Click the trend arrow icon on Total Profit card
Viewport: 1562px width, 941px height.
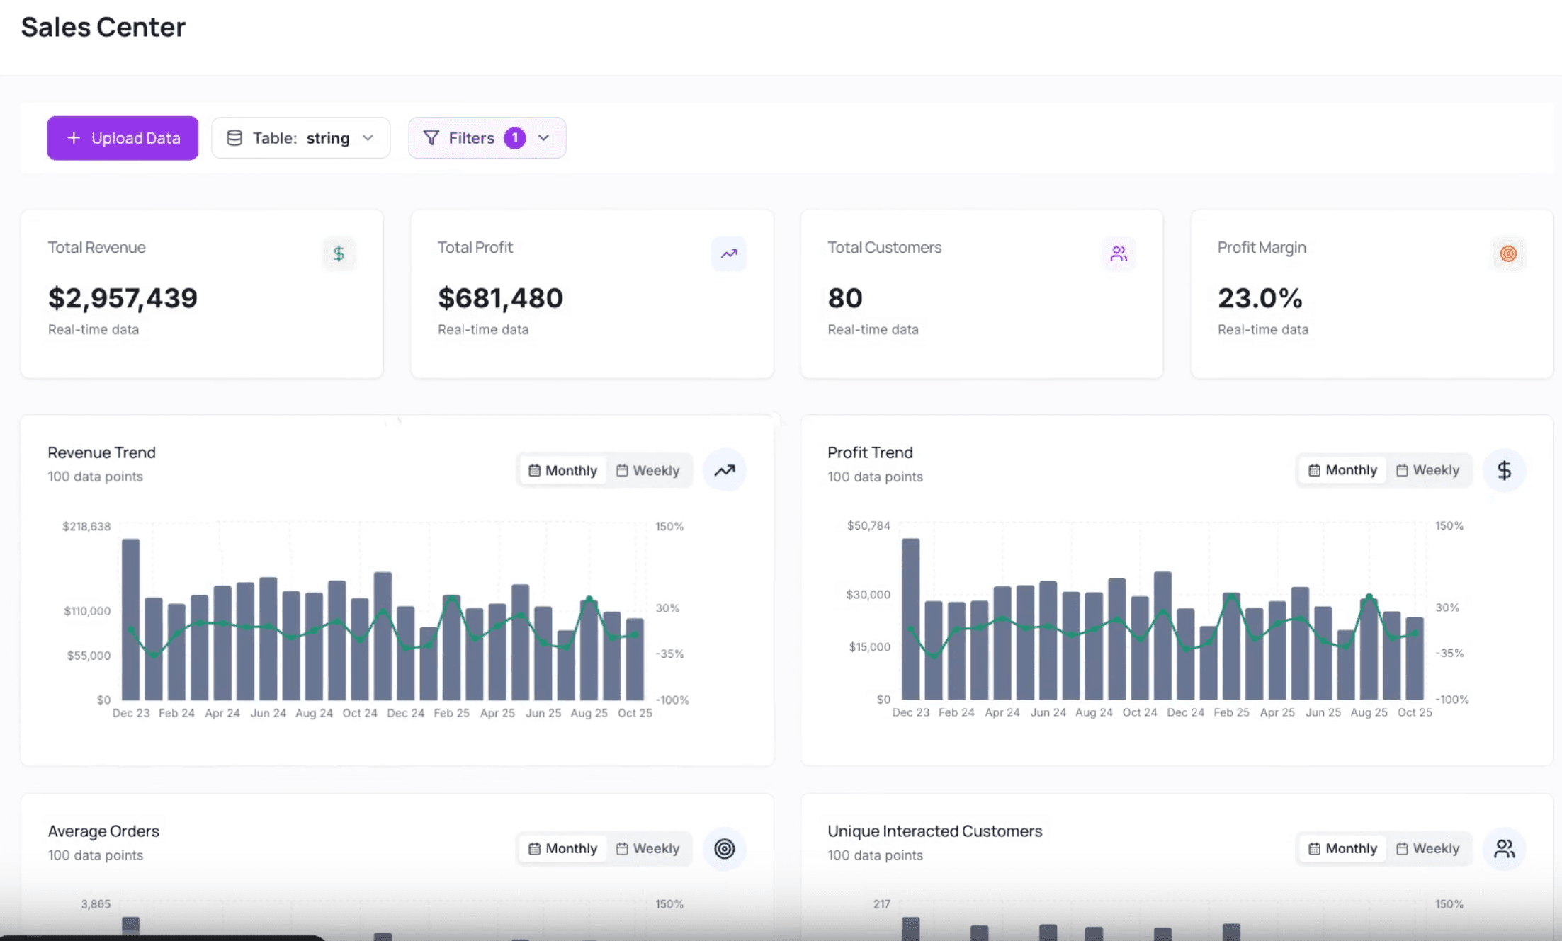(729, 253)
